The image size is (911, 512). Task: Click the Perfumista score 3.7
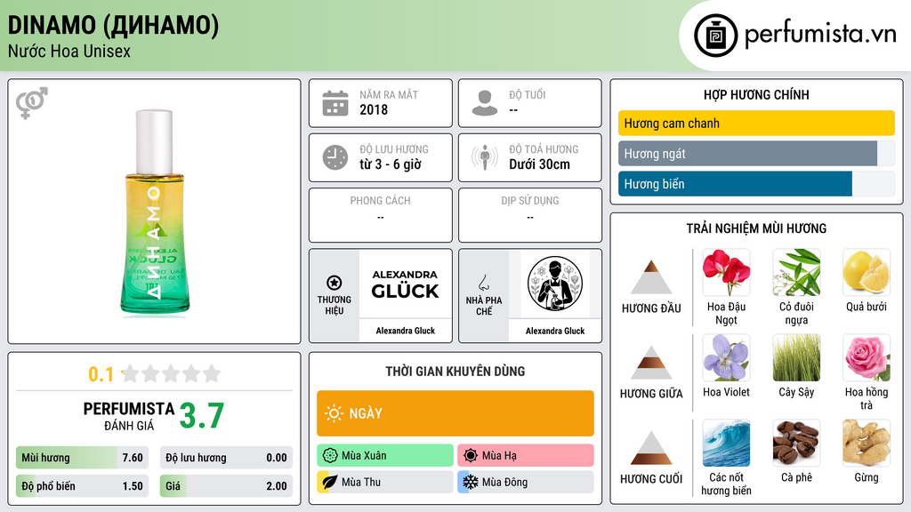coord(202,416)
